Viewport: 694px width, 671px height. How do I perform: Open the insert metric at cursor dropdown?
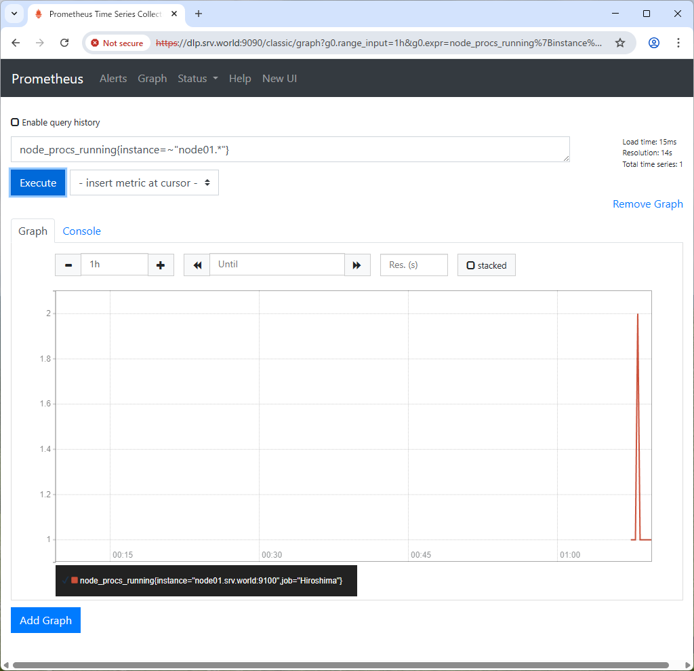click(144, 183)
